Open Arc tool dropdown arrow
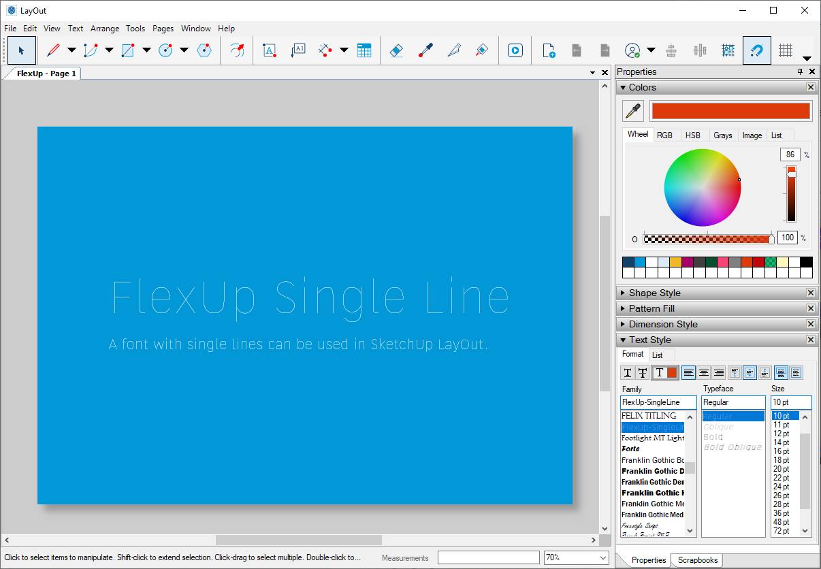821x569 pixels. click(109, 50)
